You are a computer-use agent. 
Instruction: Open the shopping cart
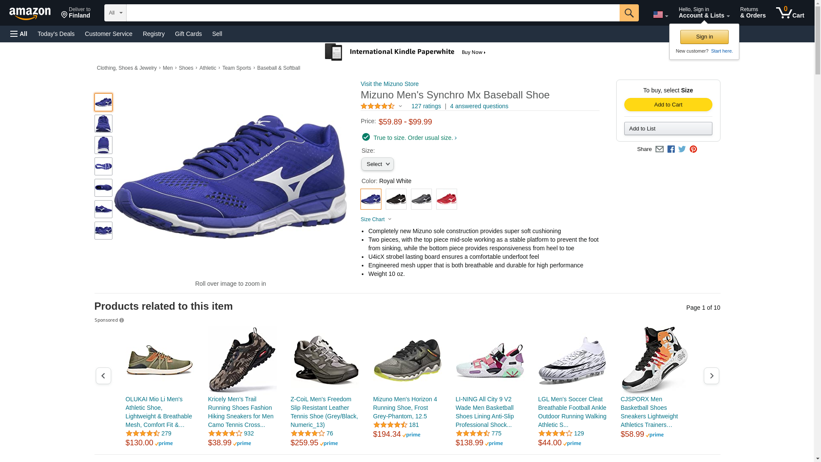(x=790, y=13)
